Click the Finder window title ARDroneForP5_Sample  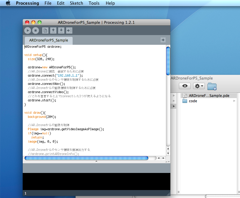[x=192, y=78]
